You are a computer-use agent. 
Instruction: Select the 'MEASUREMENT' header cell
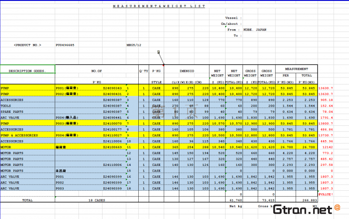[297, 69]
